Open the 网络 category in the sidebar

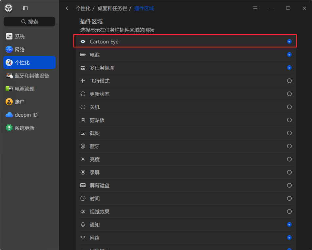click(x=29, y=50)
